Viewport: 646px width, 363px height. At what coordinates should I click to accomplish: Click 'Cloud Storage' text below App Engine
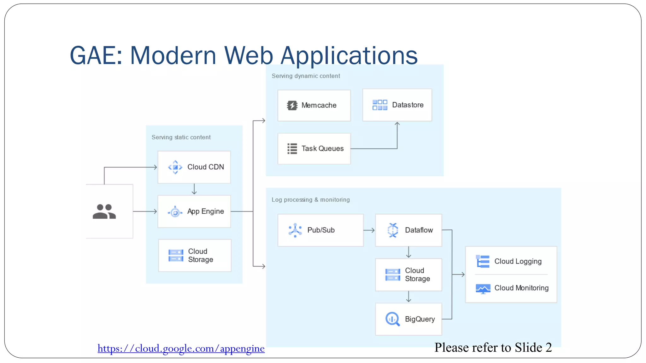point(201,256)
